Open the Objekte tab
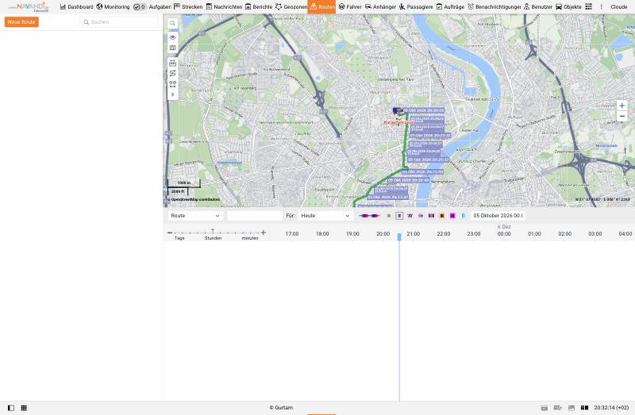Image resolution: width=635 pixels, height=415 pixels. 568,7
